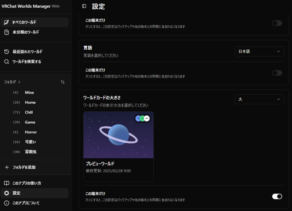This screenshot has height=211, width=292.
Task: Click the sort arrows icon beside フォルダ
Action: point(62,82)
